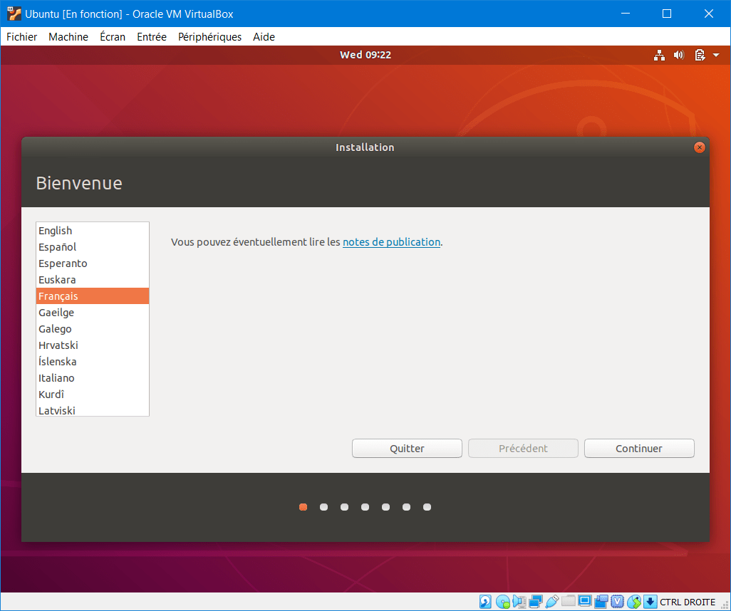Click the display monitor status bar icon
The height and width of the screenshot is (611, 731).
click(x=585, y=601)
